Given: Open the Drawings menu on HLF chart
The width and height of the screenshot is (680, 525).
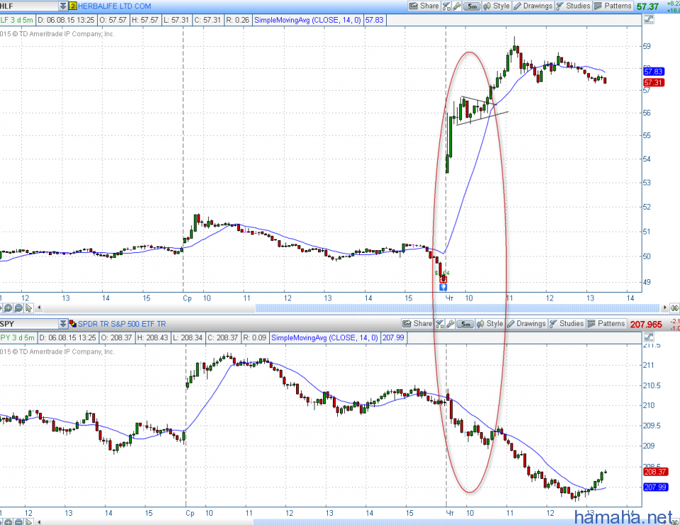Looking at the screenshot, I should 533,6.
